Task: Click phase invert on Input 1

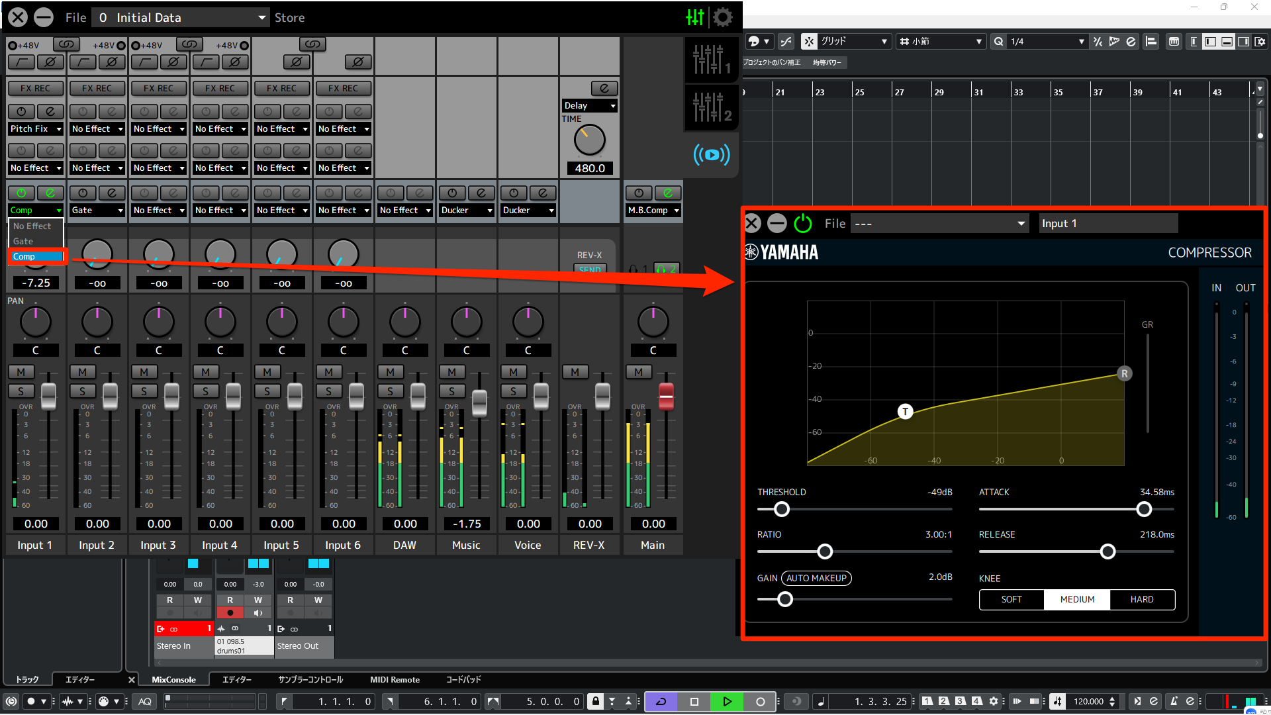Action: tap(50, 62)
